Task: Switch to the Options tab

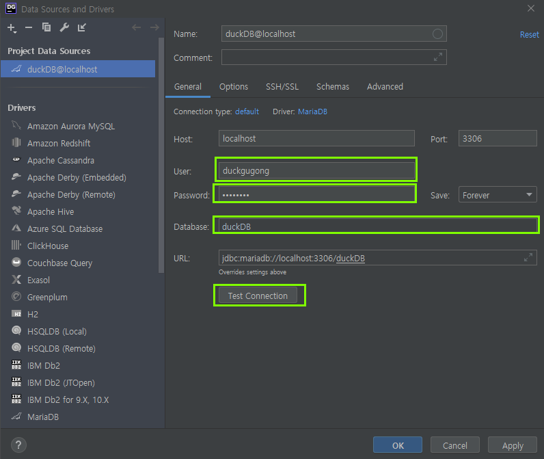Action: click(x=234, y=86)
